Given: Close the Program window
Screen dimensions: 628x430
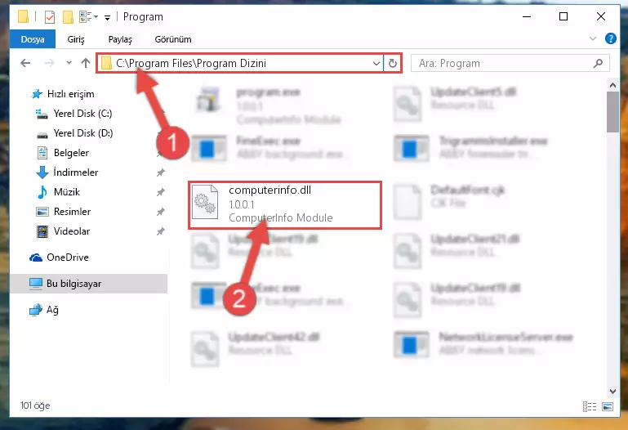Looking at the screenshot, I should [x=601, y=16].
